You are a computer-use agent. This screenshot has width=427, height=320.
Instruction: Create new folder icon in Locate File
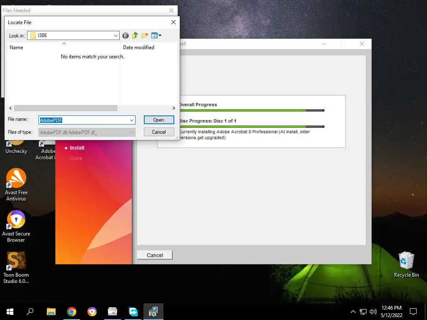tap(145, 35)
